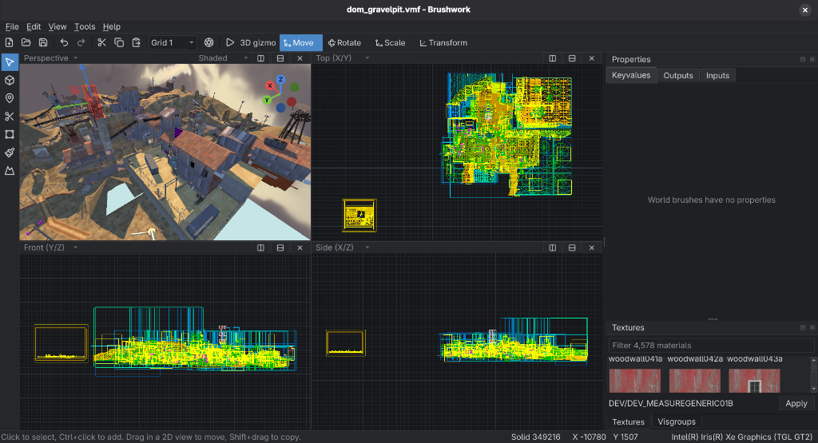Image resolution: width=818 pixels, height=443 pixels.
Task: Choose the entity placement pin tool
Action: click(x=10, y=98)
